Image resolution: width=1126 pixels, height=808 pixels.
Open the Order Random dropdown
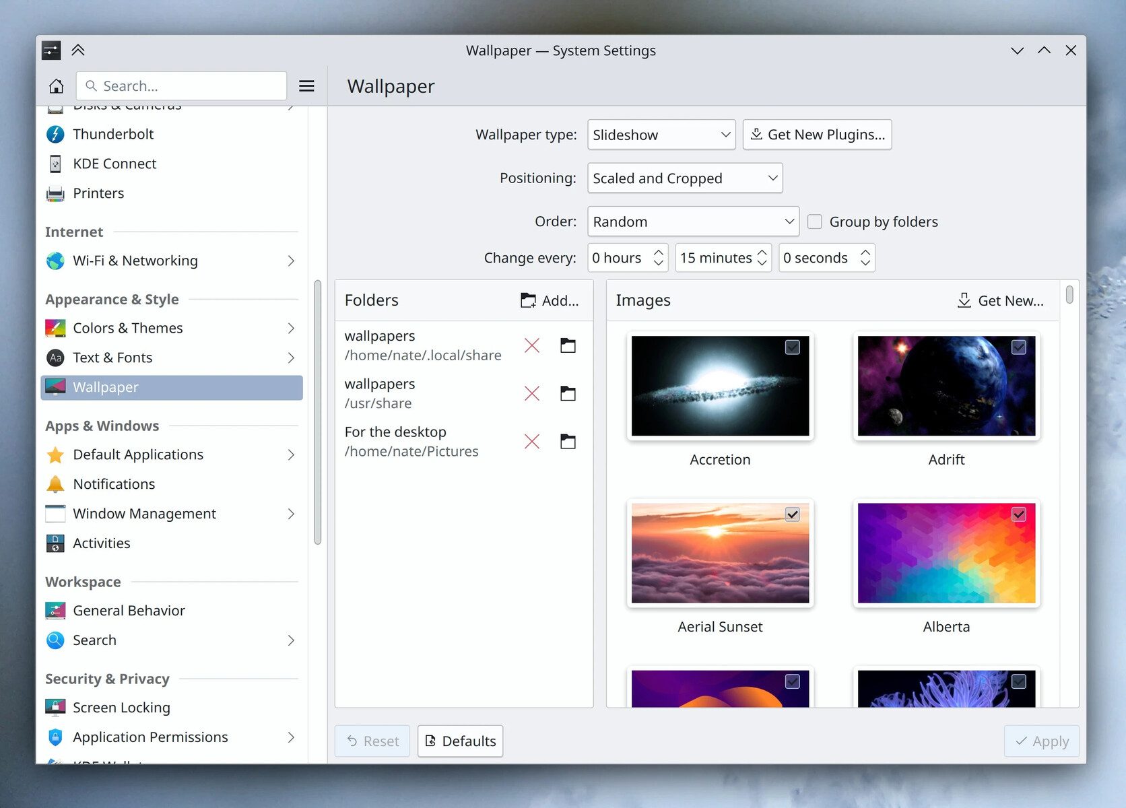(693, 222)
